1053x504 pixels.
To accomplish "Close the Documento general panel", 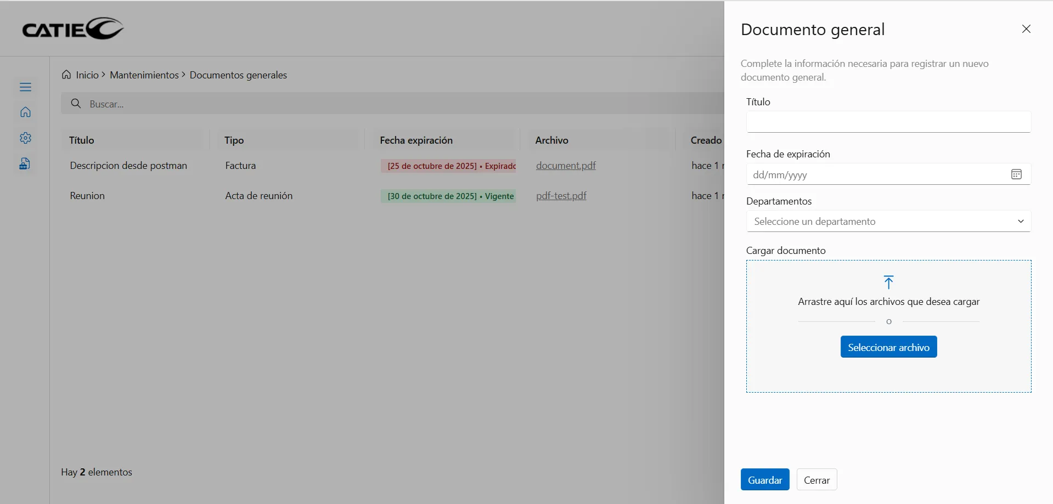I will (x=1026, y=29).
